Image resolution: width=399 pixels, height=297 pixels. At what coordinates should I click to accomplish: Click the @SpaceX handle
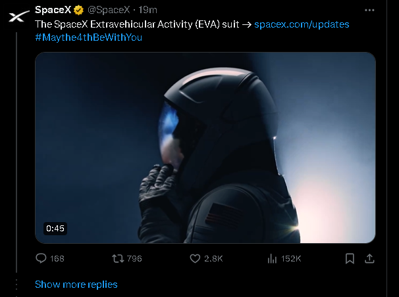109,10
